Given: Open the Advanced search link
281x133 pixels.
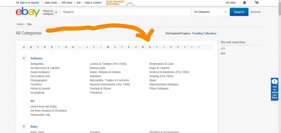Looking at the screenshot, I should point(255,12).
